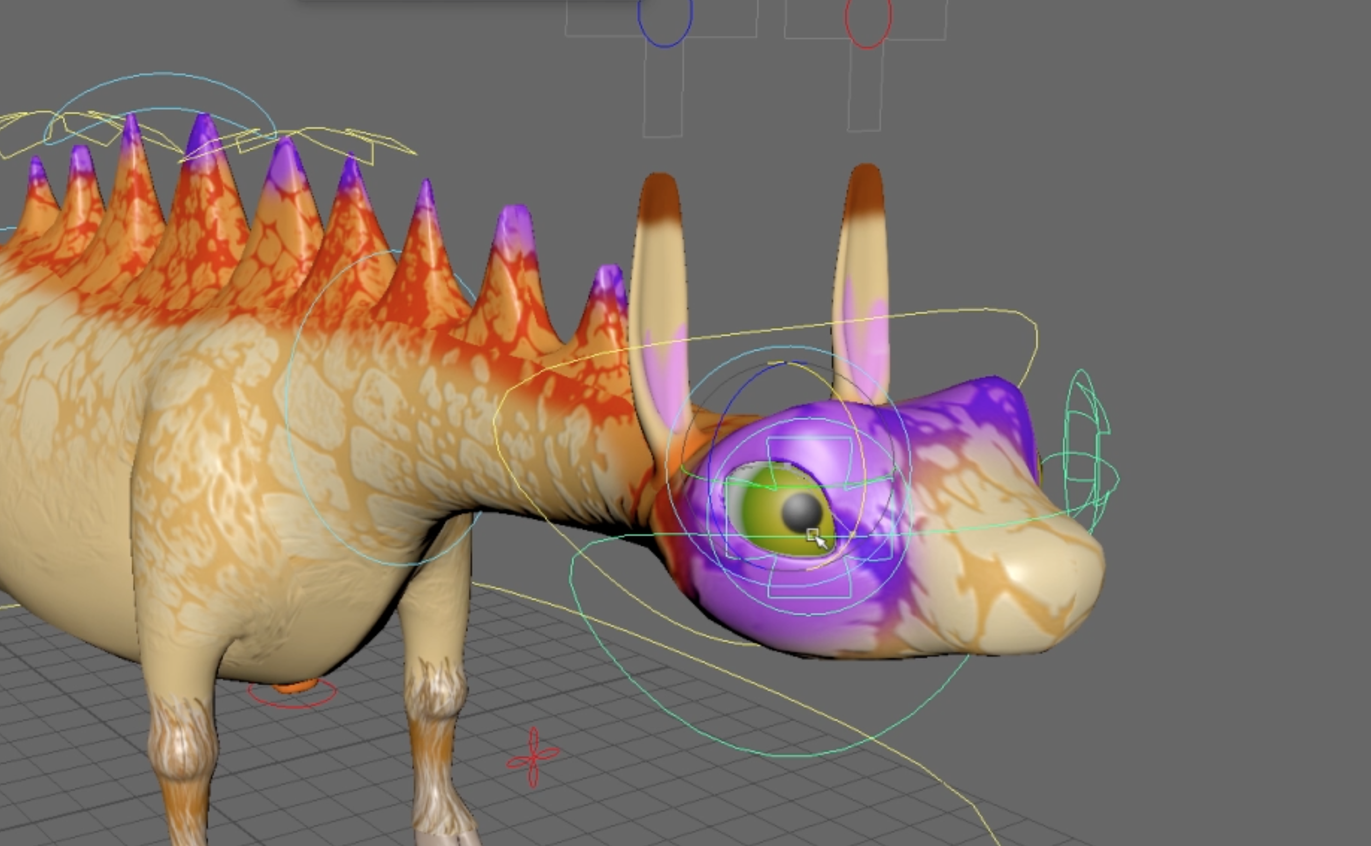
Task: Select the red ring control under the belly
Action: 292,694
